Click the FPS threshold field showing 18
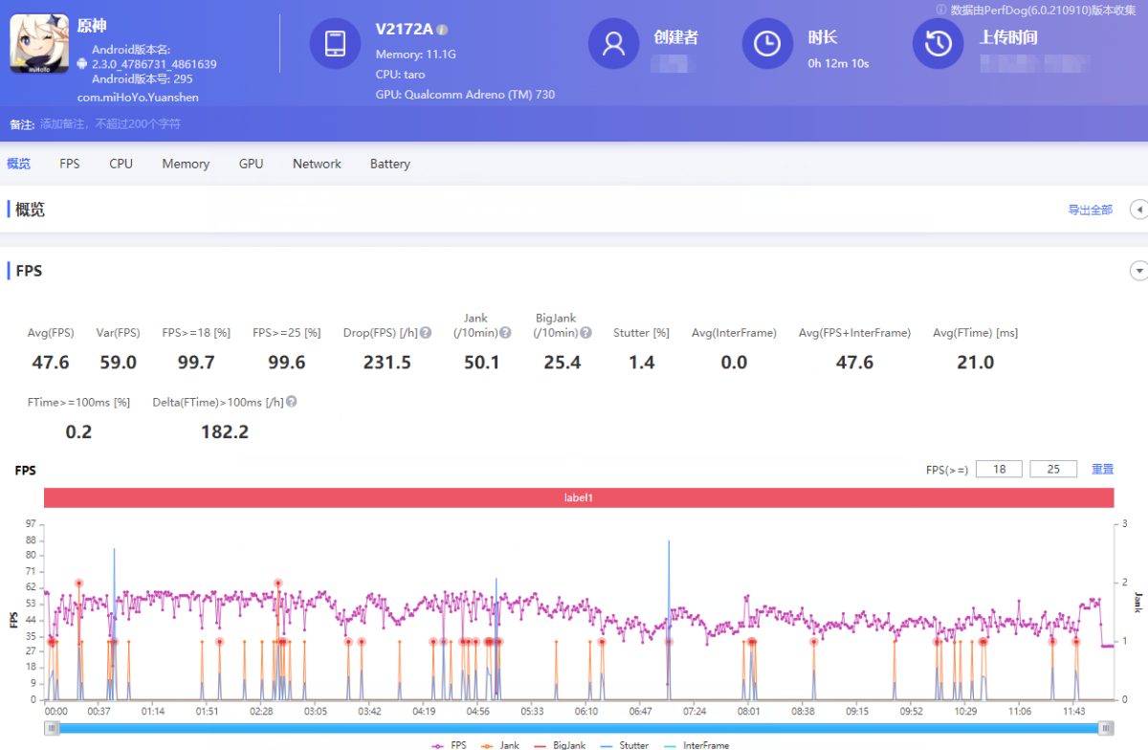 coord(999,469)
